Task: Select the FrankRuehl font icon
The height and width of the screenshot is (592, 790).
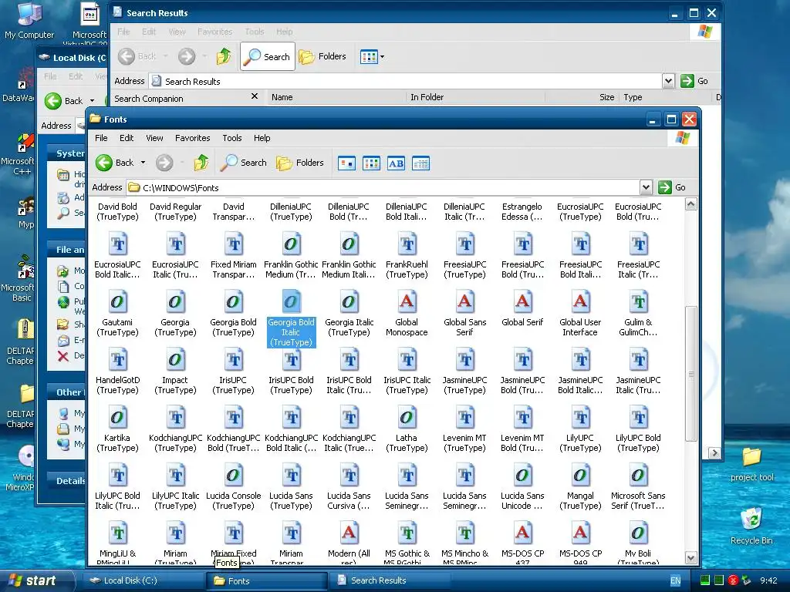Action: pyautogui.click(x=407, y=244)
